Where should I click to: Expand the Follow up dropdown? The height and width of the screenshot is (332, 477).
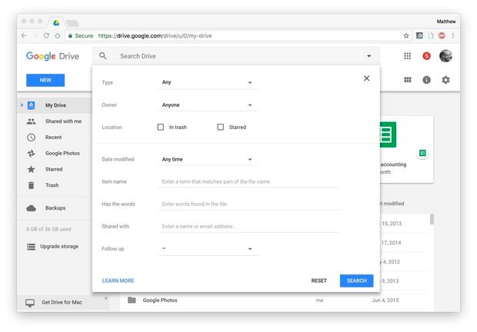click(207, 248)
